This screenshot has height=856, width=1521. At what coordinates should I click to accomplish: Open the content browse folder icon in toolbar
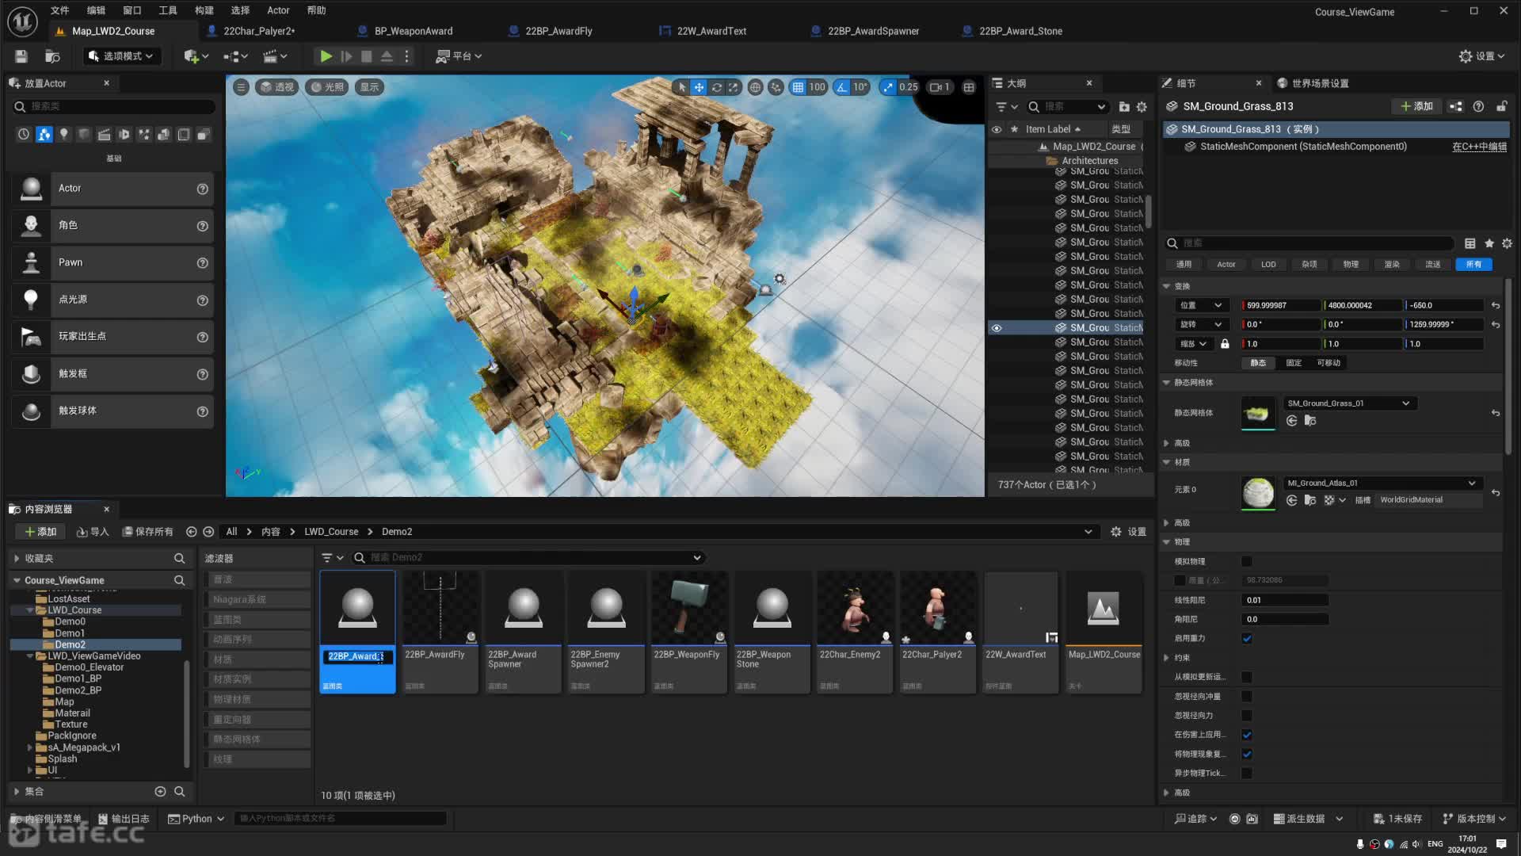click(52, 56)
